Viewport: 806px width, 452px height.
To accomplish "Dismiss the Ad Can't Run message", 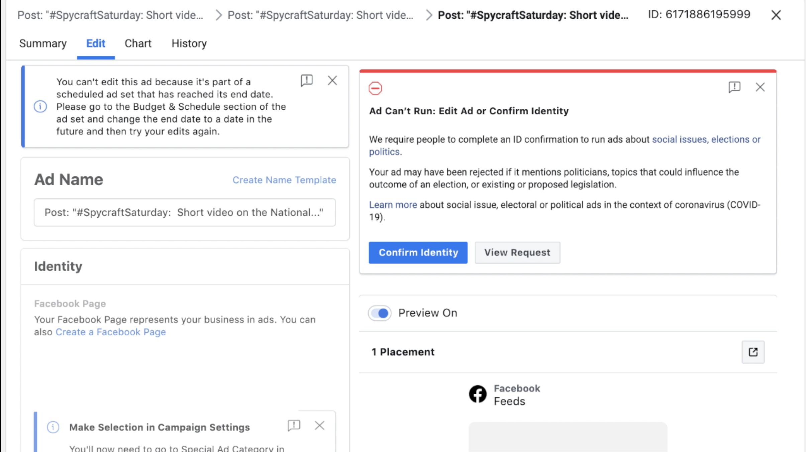I will pos(760,87).
